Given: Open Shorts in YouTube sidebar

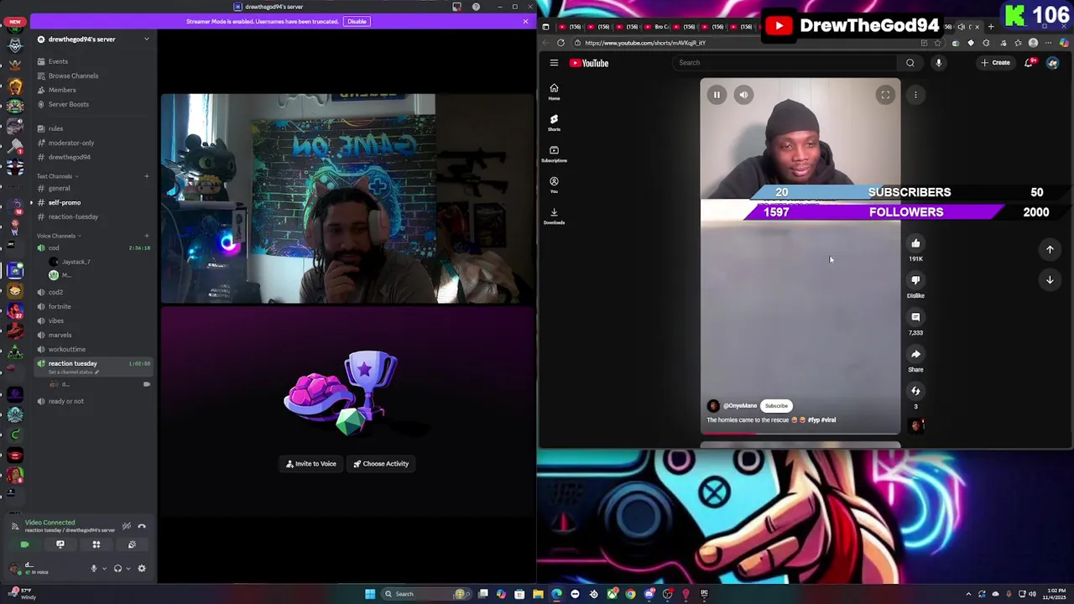Looking at the screenshot, I should [x=554, y=122].
